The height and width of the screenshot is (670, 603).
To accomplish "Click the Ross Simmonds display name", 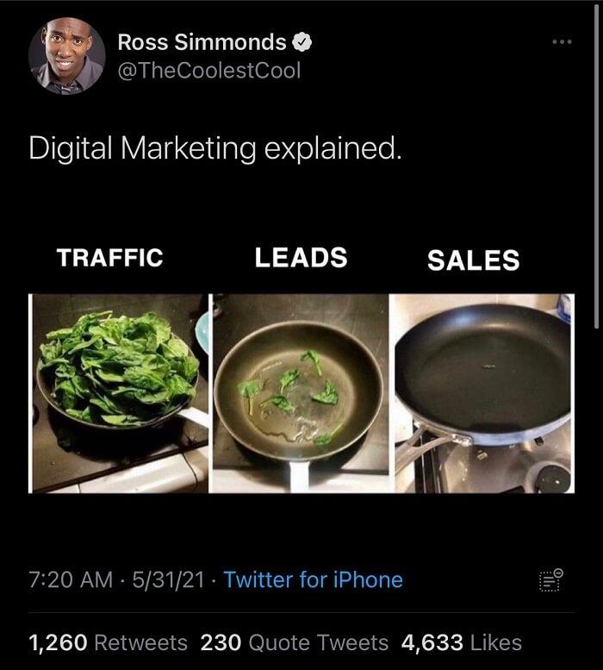I will [202, 42].
